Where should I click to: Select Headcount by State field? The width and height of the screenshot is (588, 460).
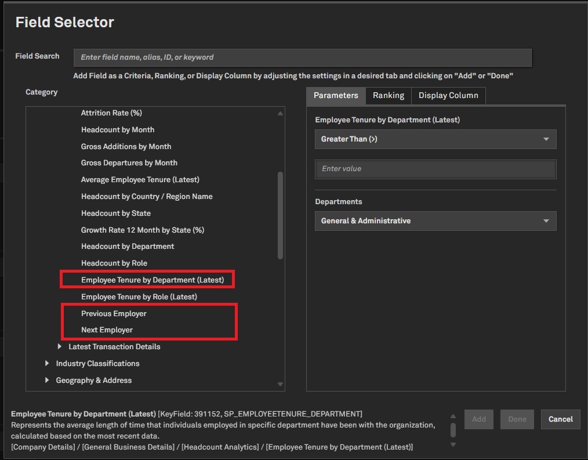click(116, 213)
